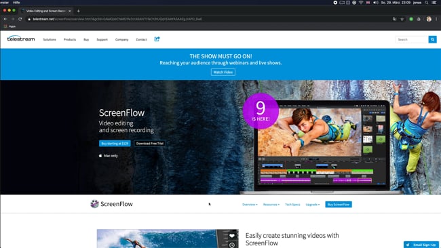Go back with the browser back arrow
Image resolution: width=441 pixels, height=248 pixels.
point(5,19)
